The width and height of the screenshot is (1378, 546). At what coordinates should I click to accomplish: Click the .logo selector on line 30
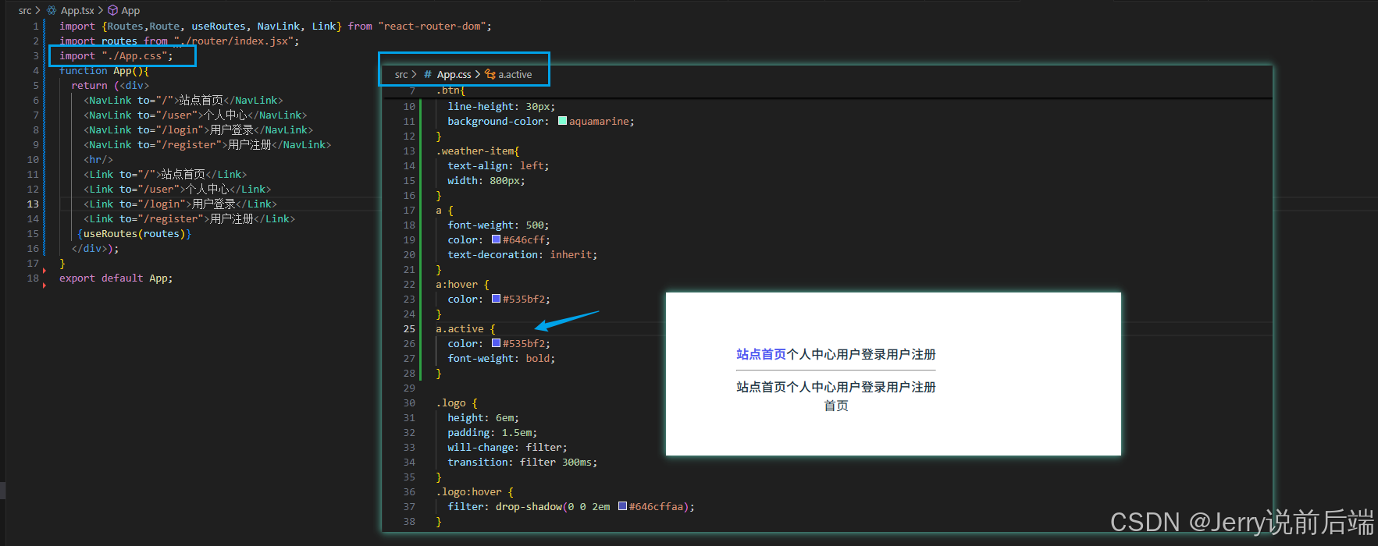pyautogui.click(x=450, y=403)
